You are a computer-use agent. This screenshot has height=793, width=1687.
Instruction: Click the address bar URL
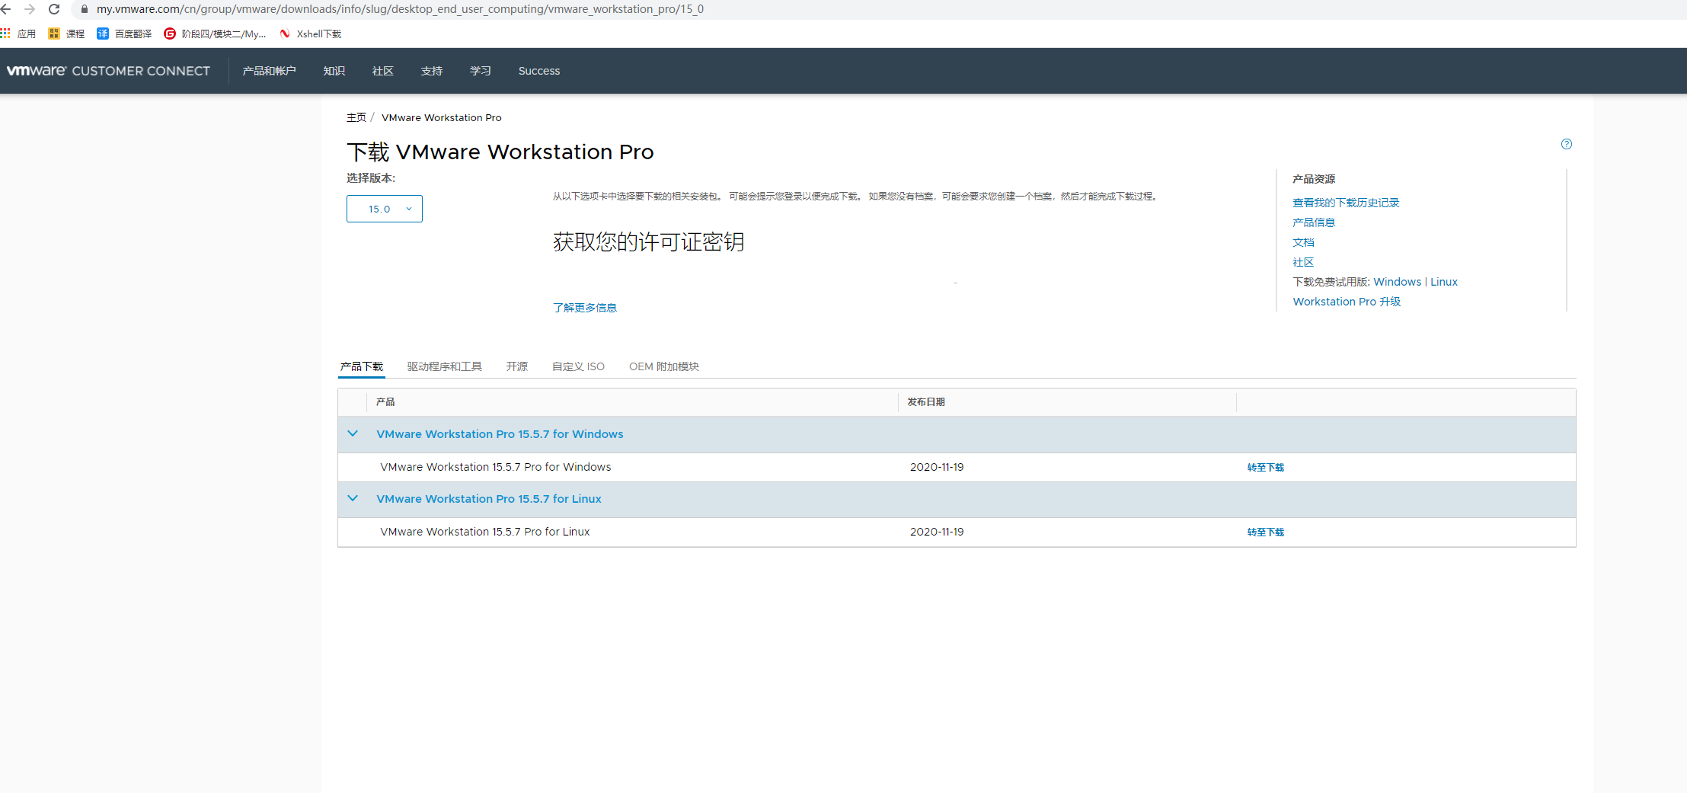tap(400, 9)
